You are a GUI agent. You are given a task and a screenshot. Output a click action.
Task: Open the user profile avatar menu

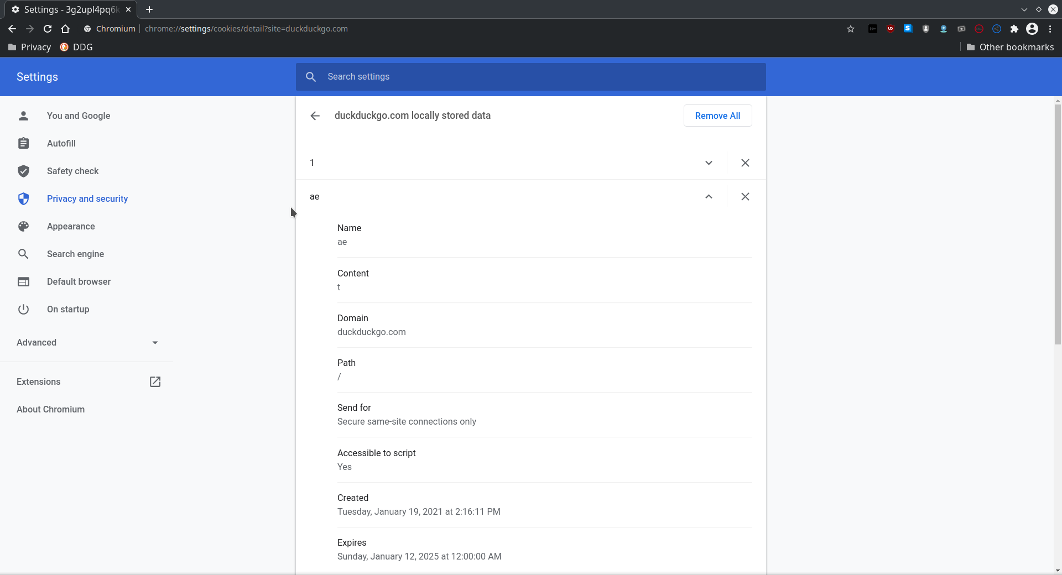point(1032,29)
